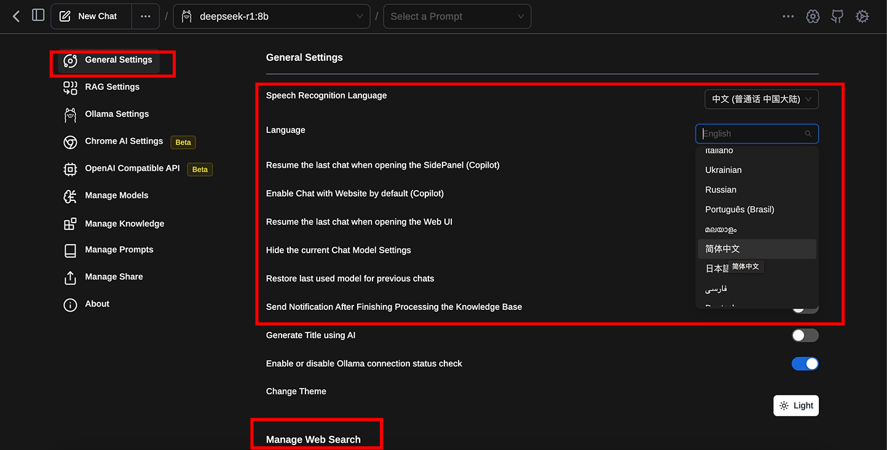Image resolution: width=887 pixels, height=450 pixels.
Task: Click the OpenAI-style logo icon in header
Action: click(813, 17)
